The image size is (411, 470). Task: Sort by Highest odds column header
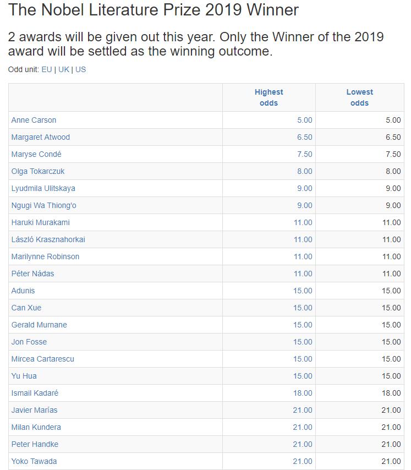268,97
